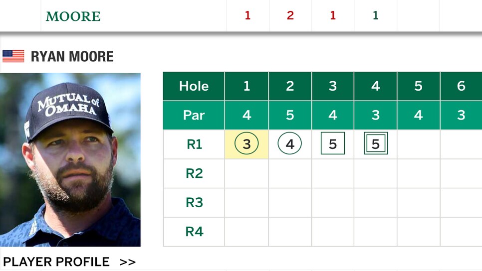Select the circled 4 birdie on hole 2
The image size is (482, 271).
(289, 143)
